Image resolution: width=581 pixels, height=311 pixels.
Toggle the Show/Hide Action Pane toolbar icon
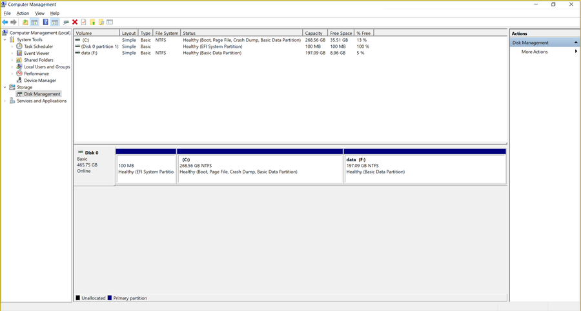55,22
